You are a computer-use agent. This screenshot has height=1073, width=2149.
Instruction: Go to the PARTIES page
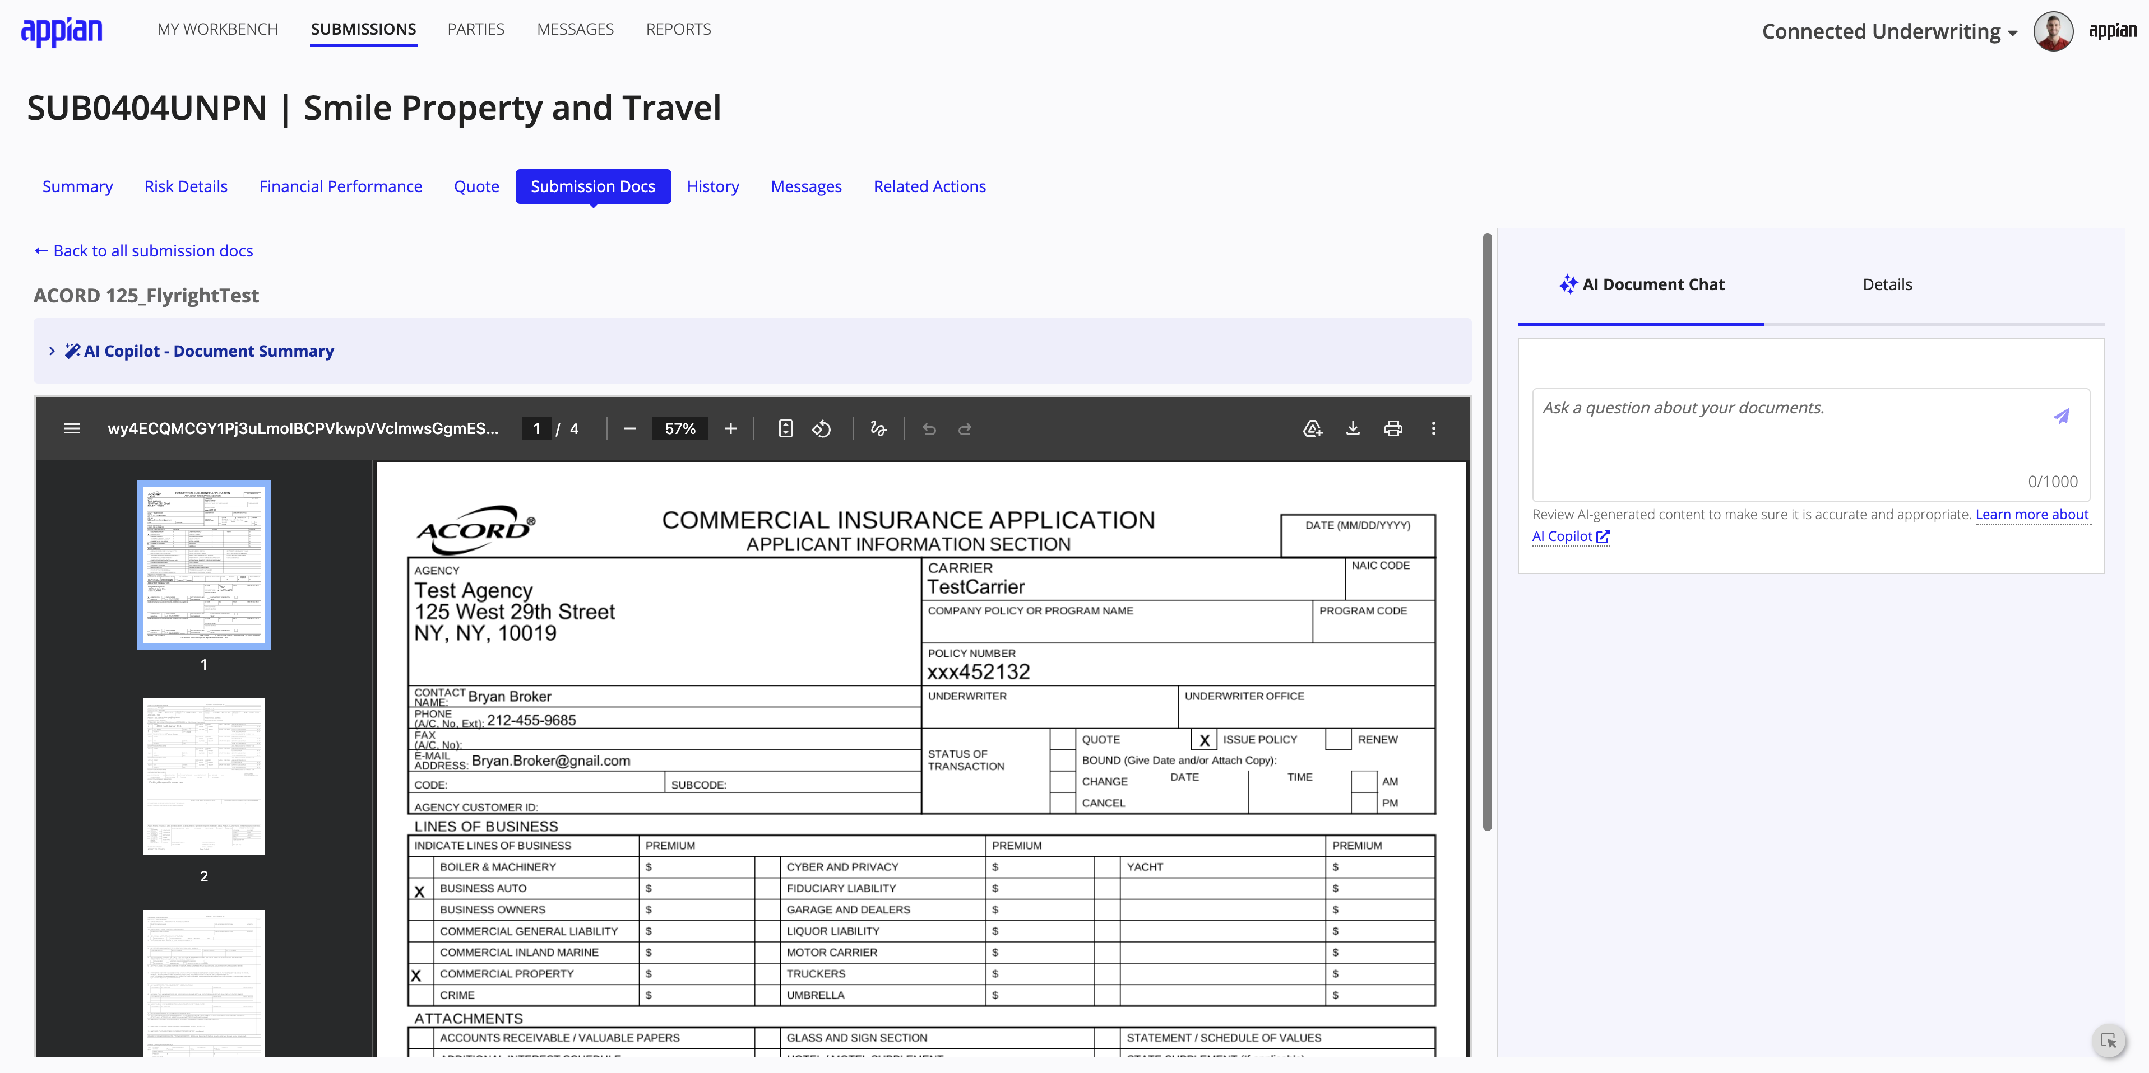pyautogui.click(x=475, y=29)
